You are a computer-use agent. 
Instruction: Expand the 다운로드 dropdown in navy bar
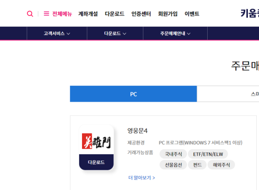pos(115,33)
